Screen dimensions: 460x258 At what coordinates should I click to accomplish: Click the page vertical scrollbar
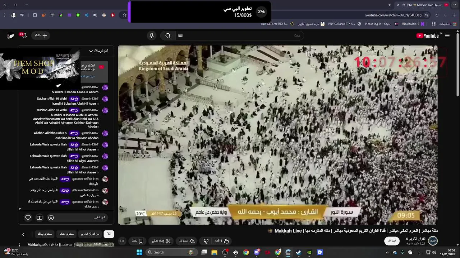click(x=457, y=64)
